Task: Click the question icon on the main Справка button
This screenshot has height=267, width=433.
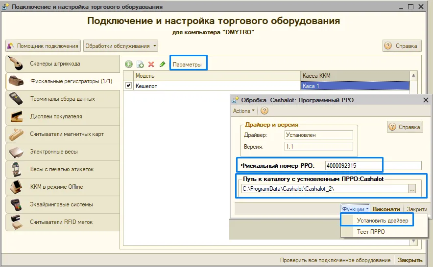Action: (388, 46)
